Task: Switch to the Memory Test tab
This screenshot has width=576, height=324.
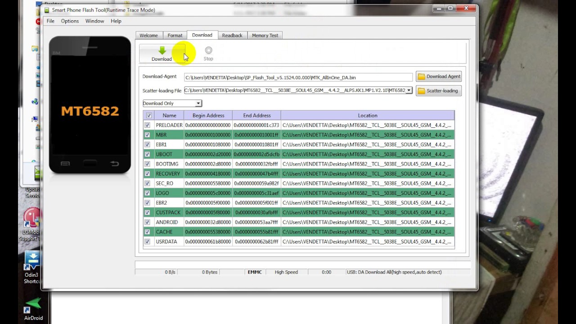Action: (265, 36)
